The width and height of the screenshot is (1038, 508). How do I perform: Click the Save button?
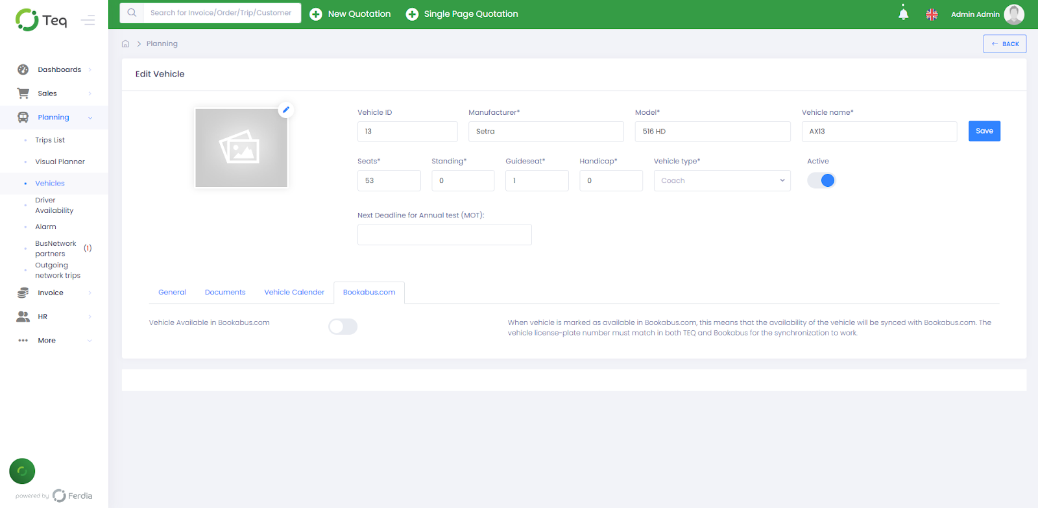point(984,131)
